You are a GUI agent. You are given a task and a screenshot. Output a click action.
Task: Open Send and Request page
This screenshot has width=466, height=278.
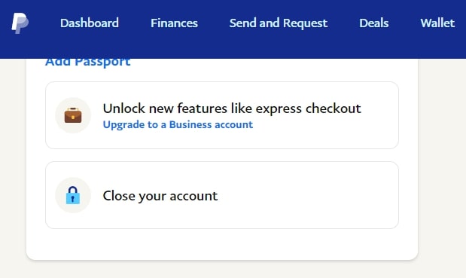[279, 23]
